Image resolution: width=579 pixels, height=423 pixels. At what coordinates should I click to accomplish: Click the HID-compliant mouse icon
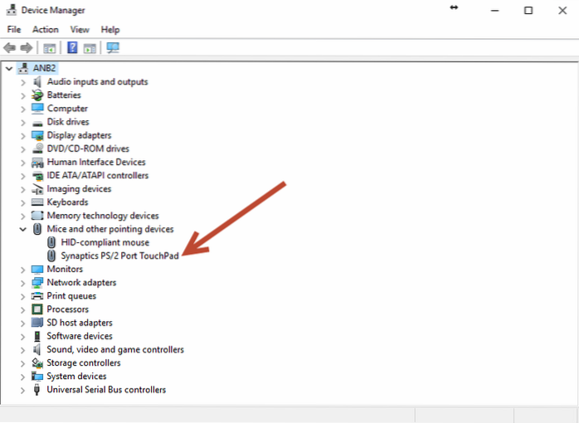[51, 242]
